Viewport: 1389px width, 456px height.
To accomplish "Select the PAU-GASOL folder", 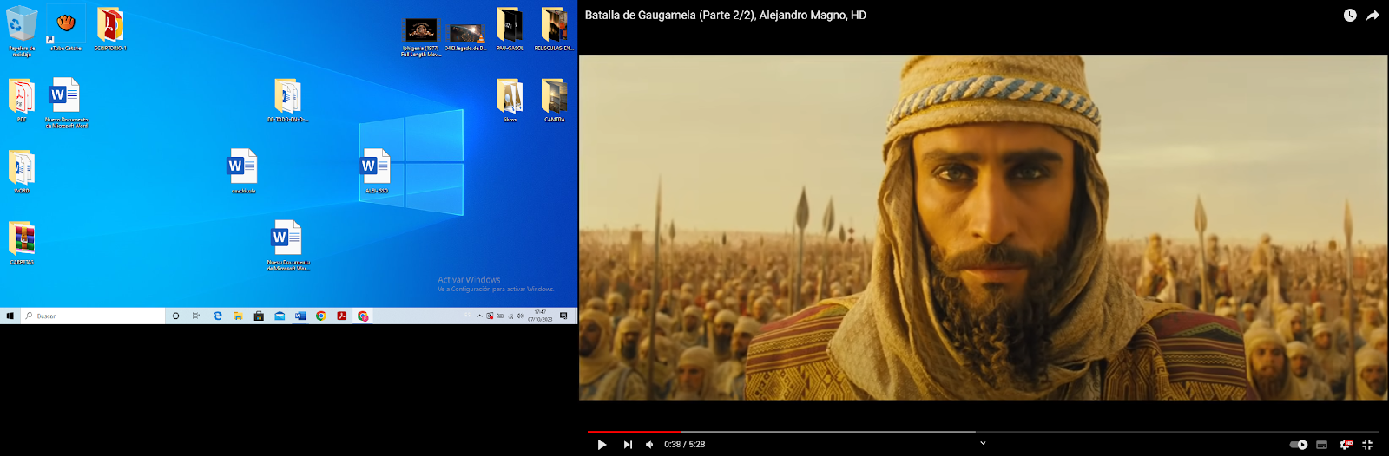I will click(x=510, y=29).
